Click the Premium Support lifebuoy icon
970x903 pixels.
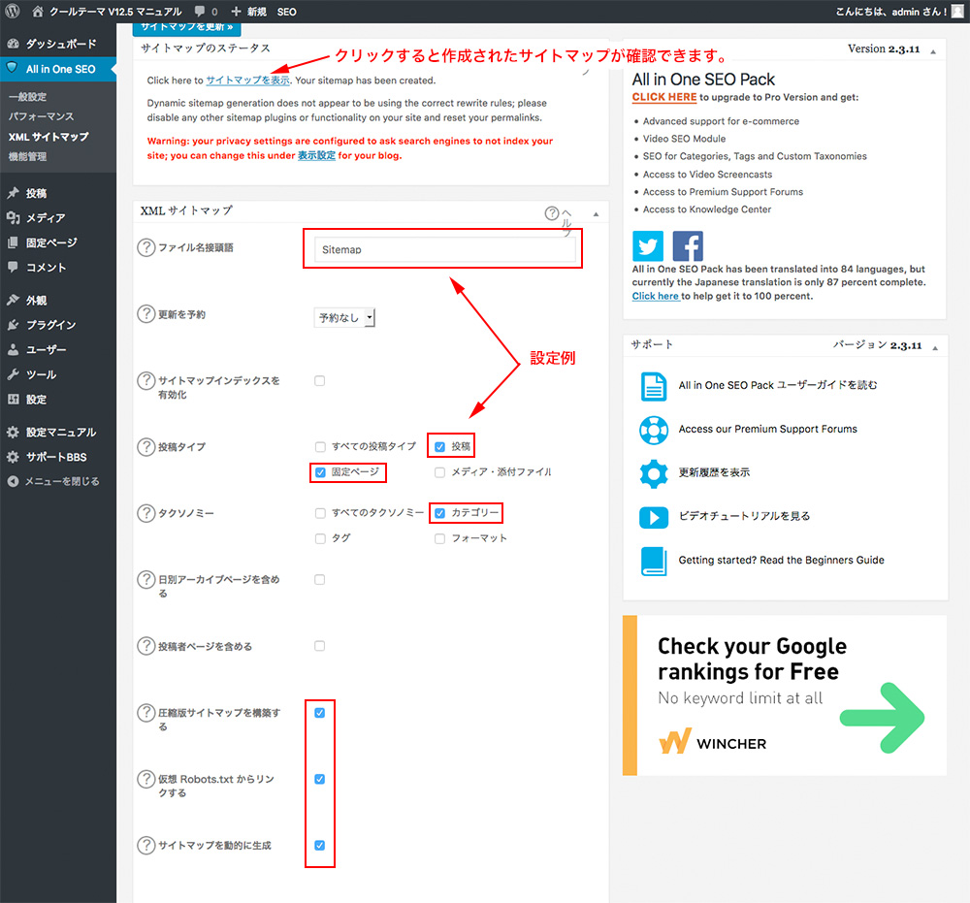pyautogui.click(x=653, y=430)
